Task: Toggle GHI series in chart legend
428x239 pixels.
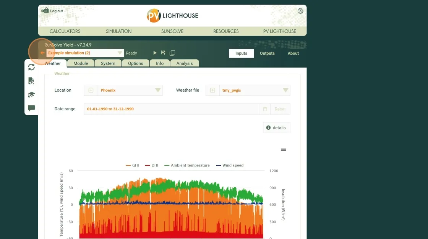Action: pos(132,165)
